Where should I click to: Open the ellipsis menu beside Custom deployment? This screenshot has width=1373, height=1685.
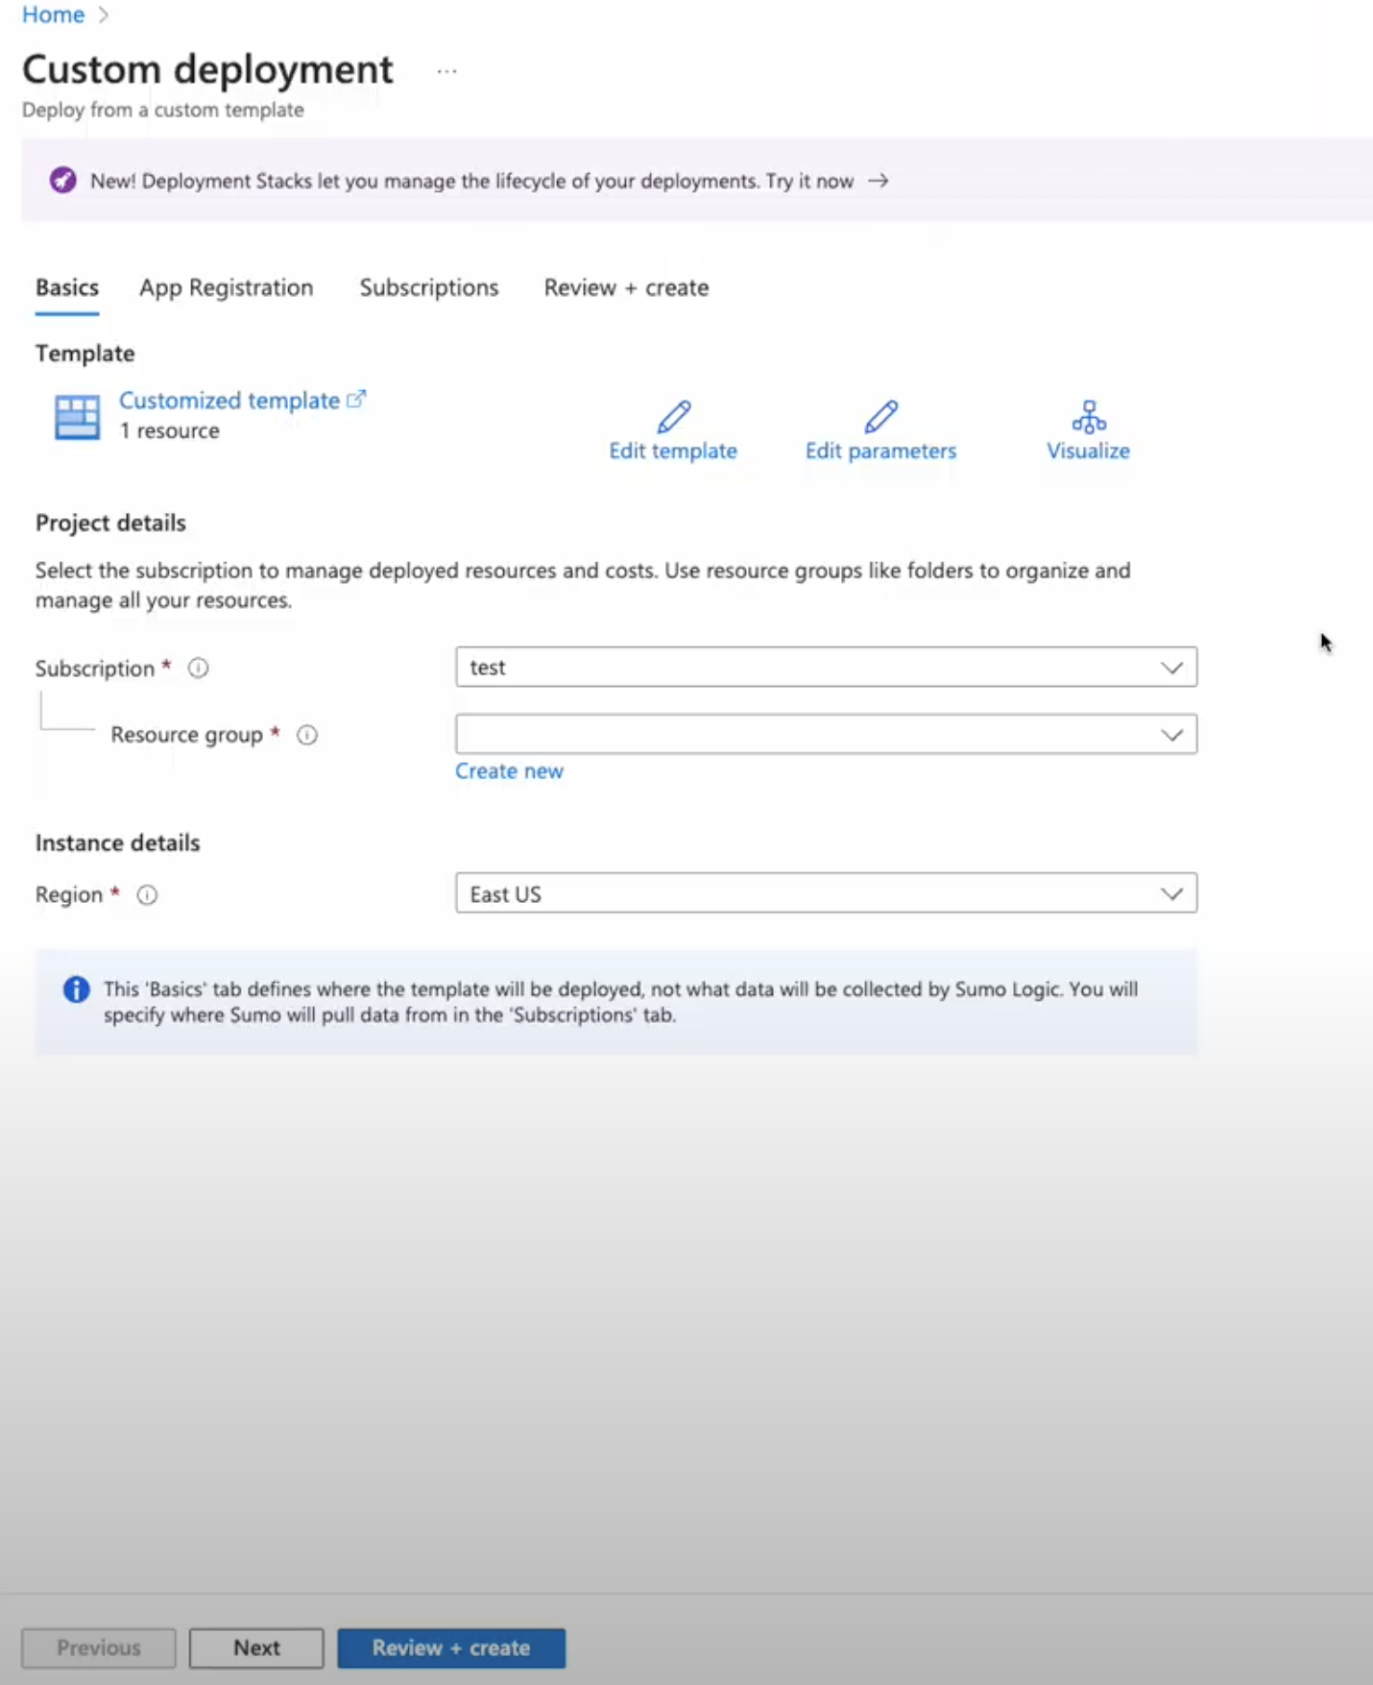point(446,71)
